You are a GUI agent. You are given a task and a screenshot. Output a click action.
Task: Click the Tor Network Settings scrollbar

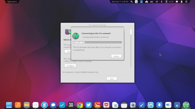point(131,49)
